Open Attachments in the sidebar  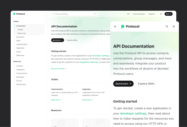point(21,84)
